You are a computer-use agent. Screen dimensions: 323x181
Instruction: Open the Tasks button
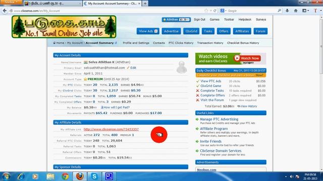pyautogui.click(x=208, y=31)
